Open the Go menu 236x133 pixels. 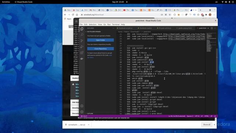[x=105, y=24]
